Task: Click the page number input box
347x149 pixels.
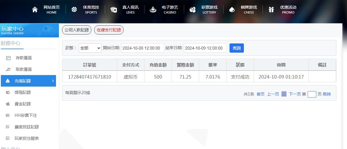Action: [x=312, y=94]
